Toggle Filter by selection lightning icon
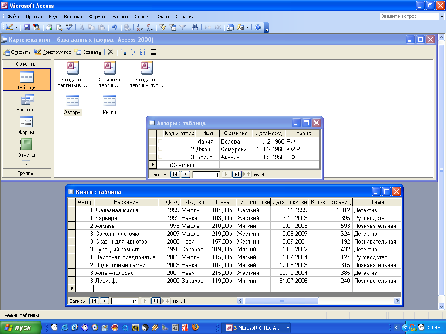 point(162,27)
